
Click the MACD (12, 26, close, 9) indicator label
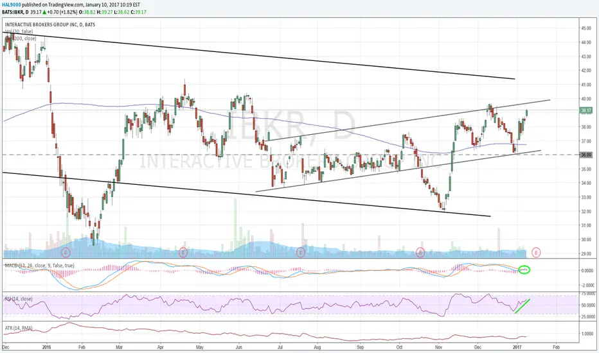[x=39, y=266]
